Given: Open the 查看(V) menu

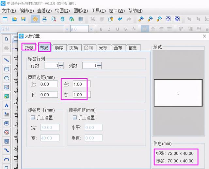Looking at the screenshot, I should coord(44,11).
